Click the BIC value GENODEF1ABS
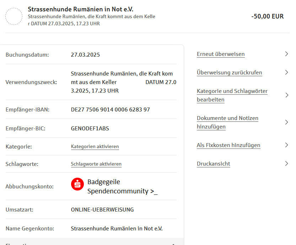The height and width of the screenshot is (245, 296). [90, 128]
